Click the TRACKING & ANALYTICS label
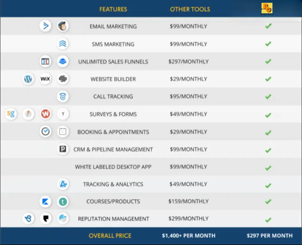The width and height of the screenshot is (302, 245). pyautogui.click(x=113, y=184)
